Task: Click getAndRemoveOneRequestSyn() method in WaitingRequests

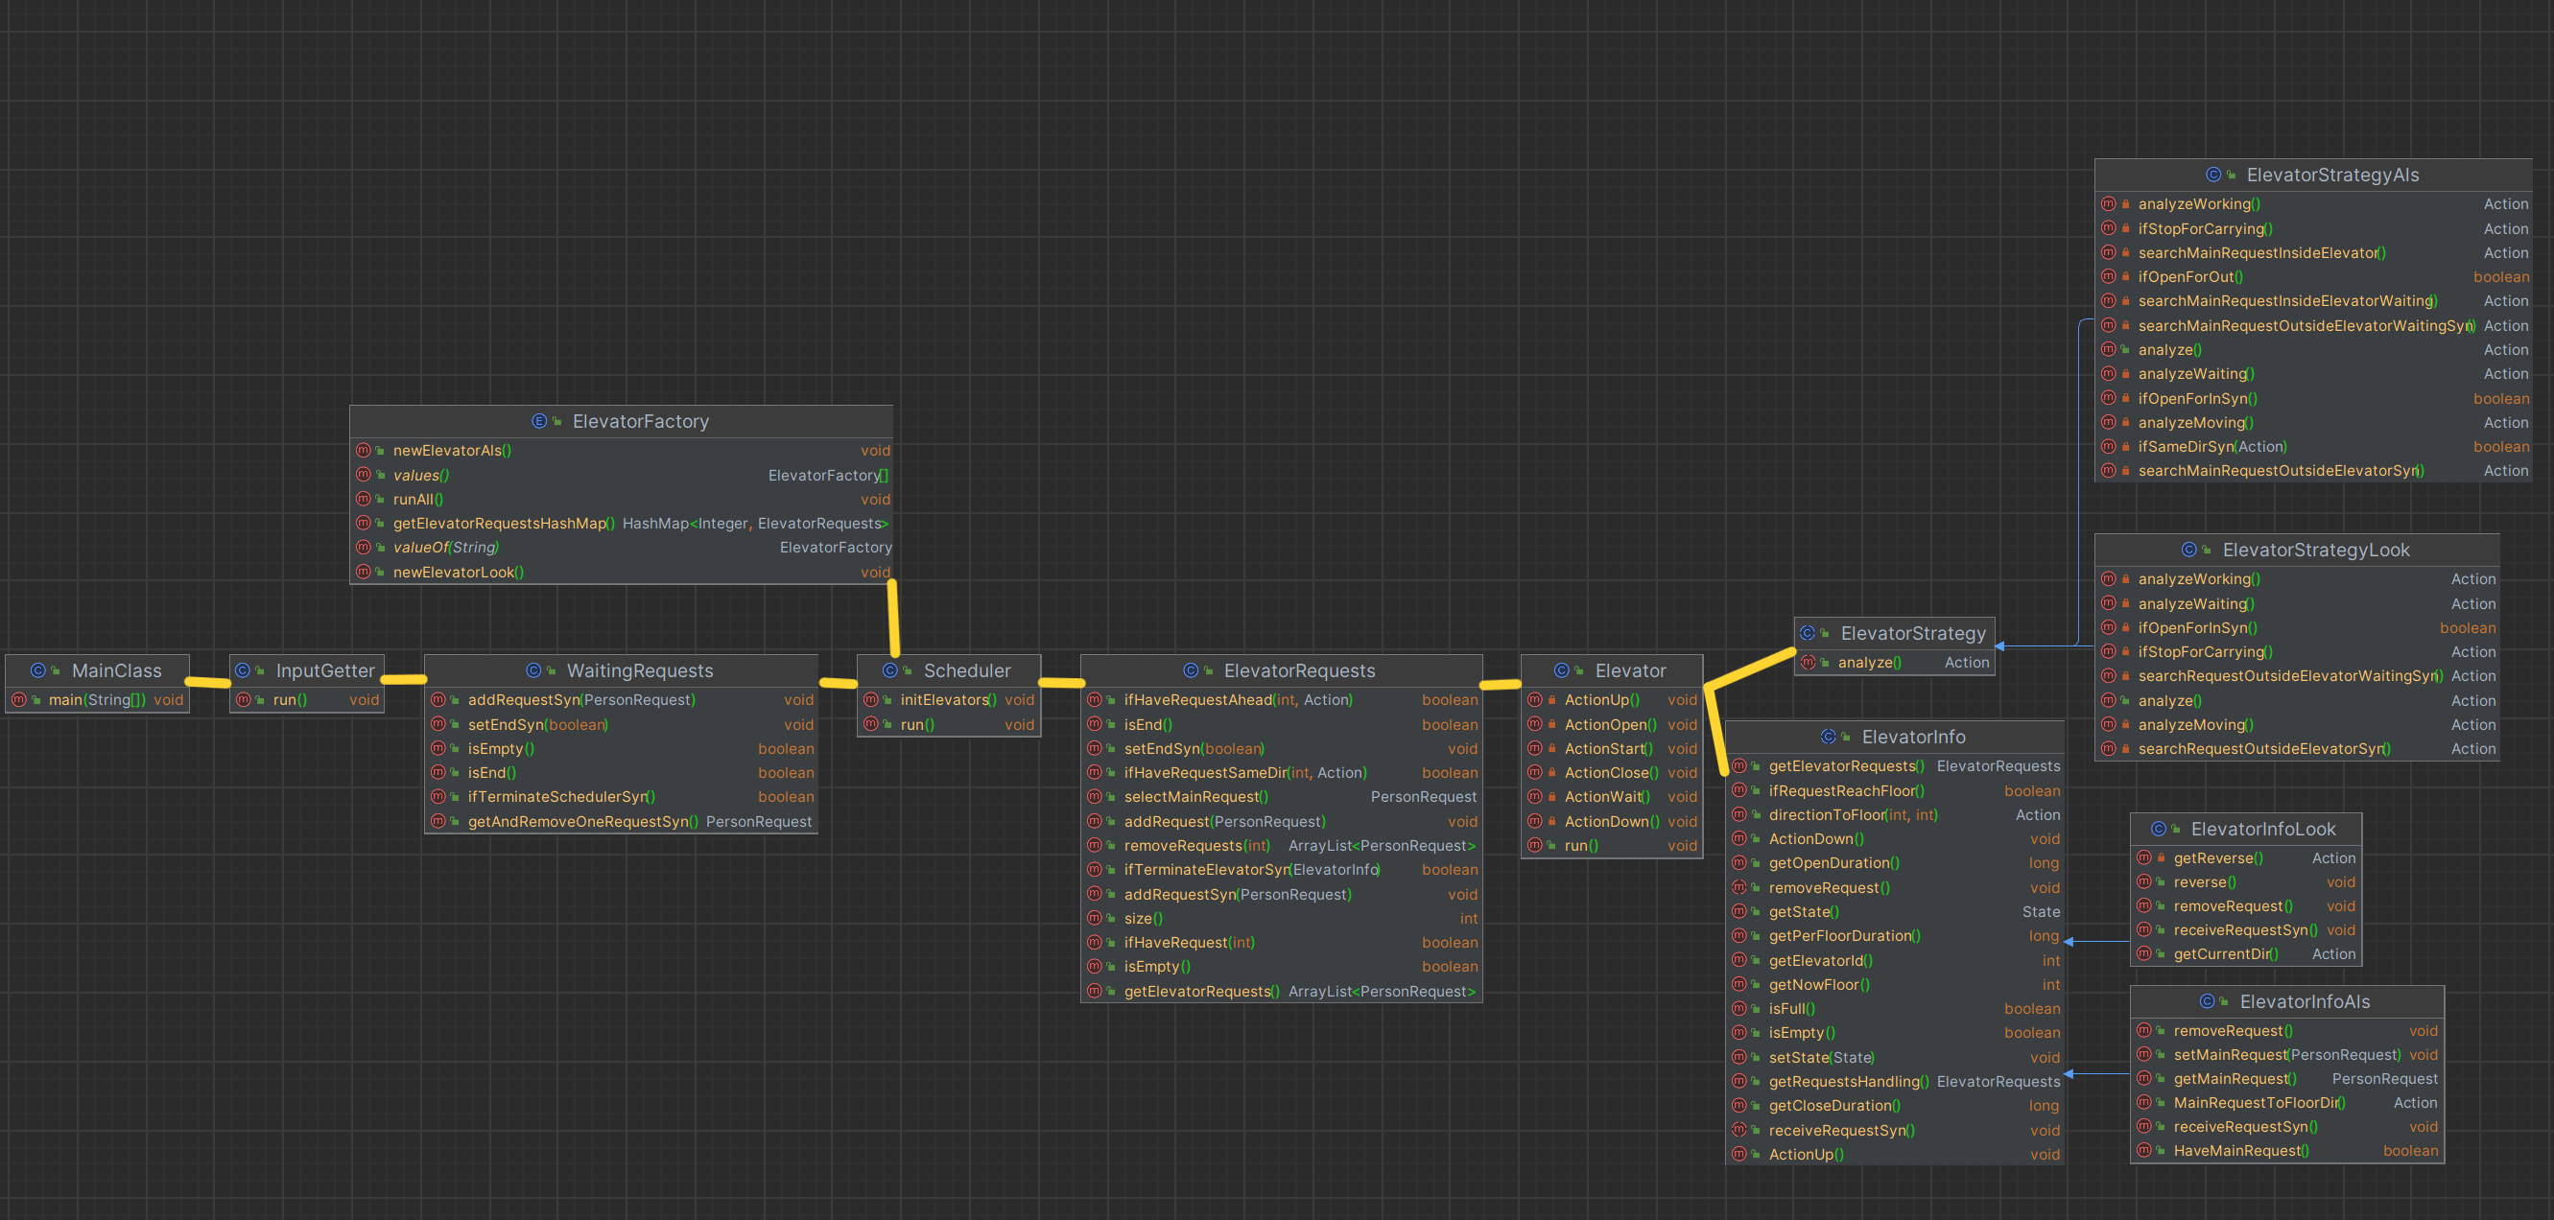Action: point(582,822)
